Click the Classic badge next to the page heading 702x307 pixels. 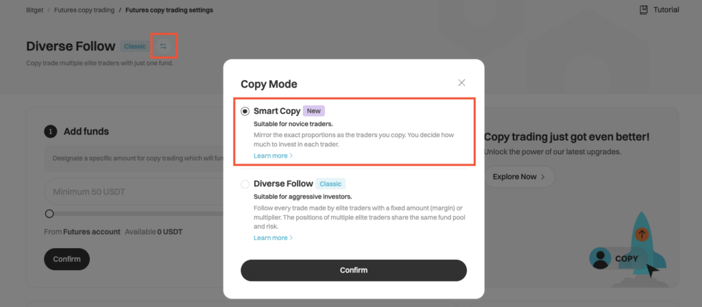[x=134, y=47]
